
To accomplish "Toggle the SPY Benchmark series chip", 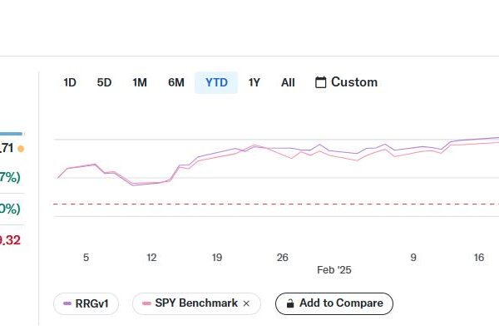I will [x=196, y=303].
